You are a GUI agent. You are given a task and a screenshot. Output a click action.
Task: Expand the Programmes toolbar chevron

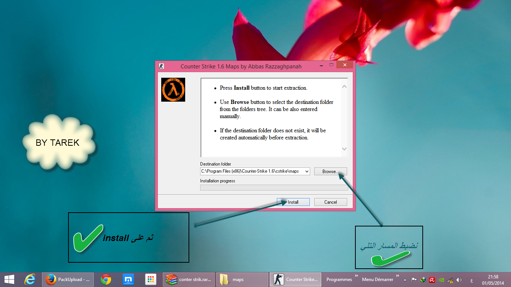pos(357,276)
